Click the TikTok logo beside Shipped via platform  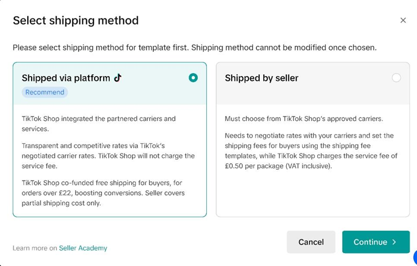coord(118,78)
